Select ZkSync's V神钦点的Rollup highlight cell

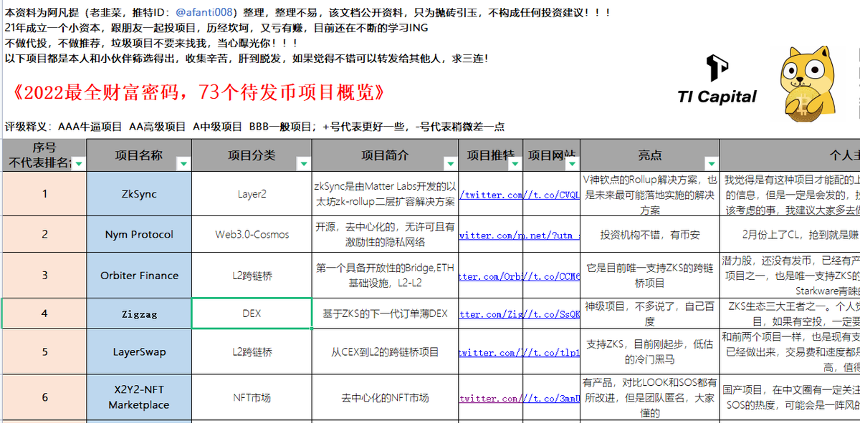tap(649, 194)
